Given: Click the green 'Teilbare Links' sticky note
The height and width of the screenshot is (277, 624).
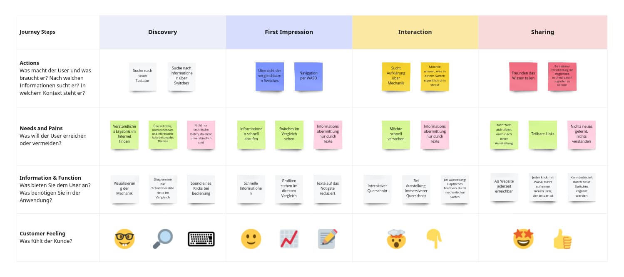Looking at the screenshot, I should 543,134.
